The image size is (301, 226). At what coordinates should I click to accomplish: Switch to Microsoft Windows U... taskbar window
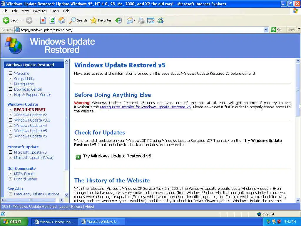(101, 222)
